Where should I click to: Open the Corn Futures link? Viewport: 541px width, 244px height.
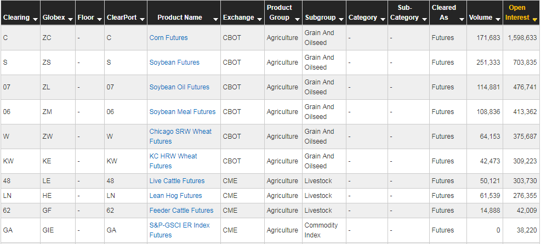pyautogui.click(x=168, y=38)
